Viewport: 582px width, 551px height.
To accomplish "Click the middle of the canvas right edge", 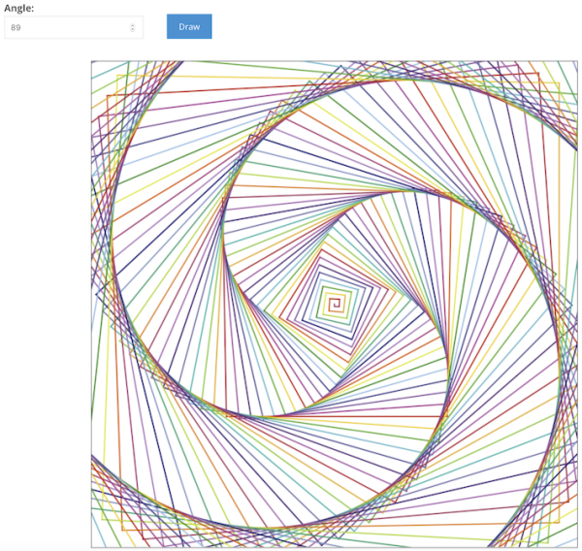I will 575,305.
